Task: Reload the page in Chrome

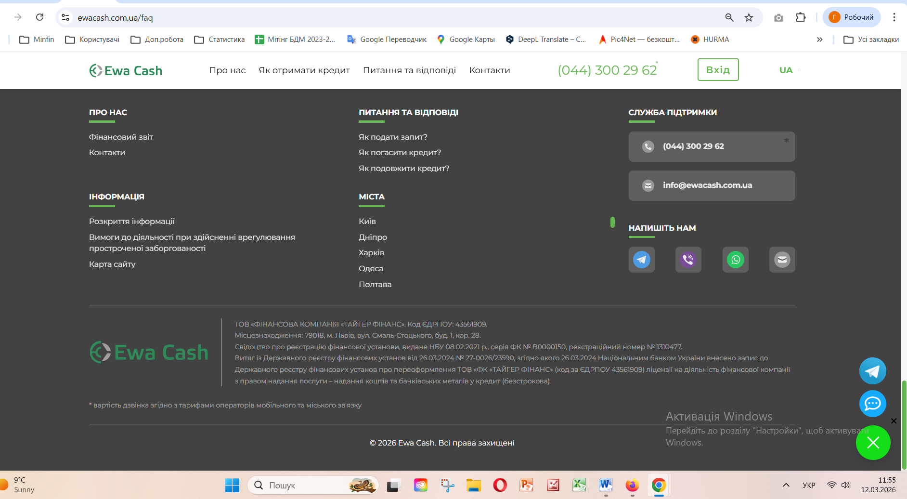Action: tap(40, 17)
